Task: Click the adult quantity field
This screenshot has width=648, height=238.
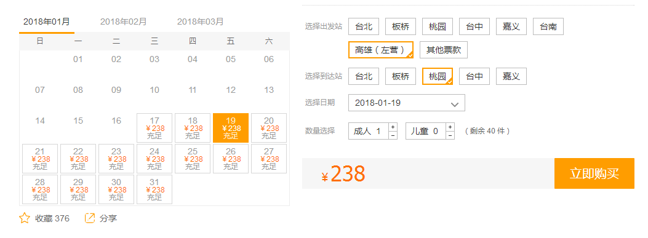Action: 369,131
